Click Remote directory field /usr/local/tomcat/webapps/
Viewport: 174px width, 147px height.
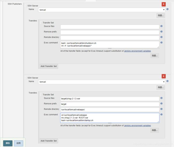tap(110, 110)
